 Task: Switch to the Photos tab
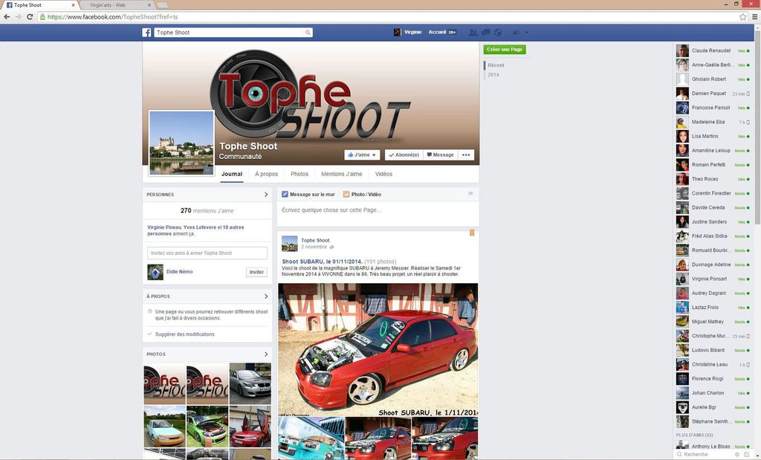(x=299, y=174)
